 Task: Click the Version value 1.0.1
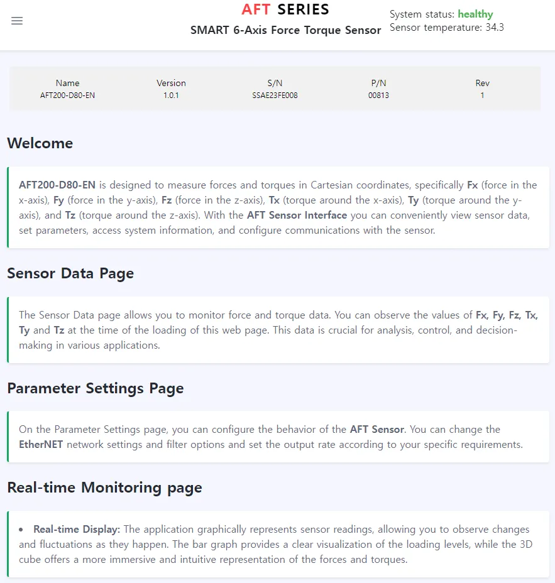(171, 95)
